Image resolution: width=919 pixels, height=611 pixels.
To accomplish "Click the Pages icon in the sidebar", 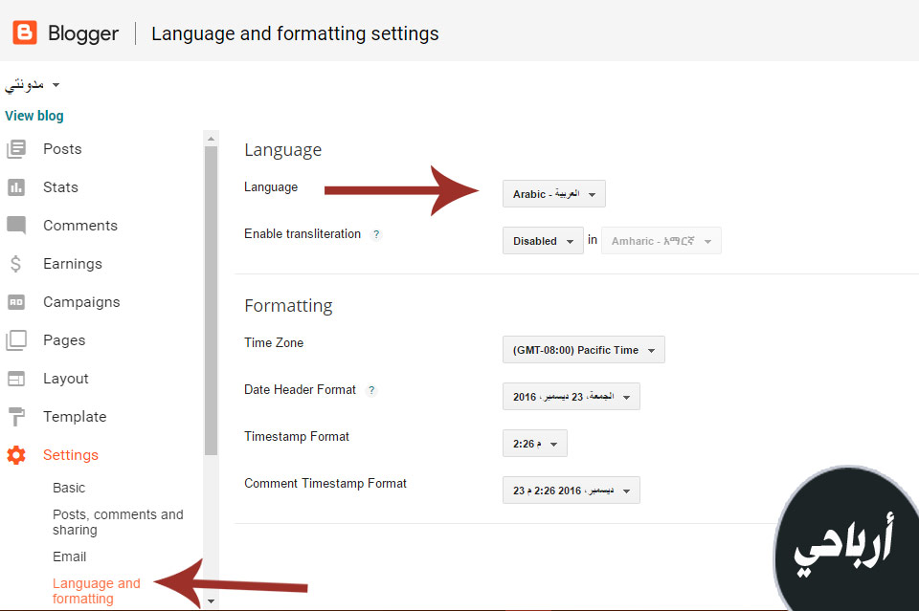I will (x=16, y=340).
